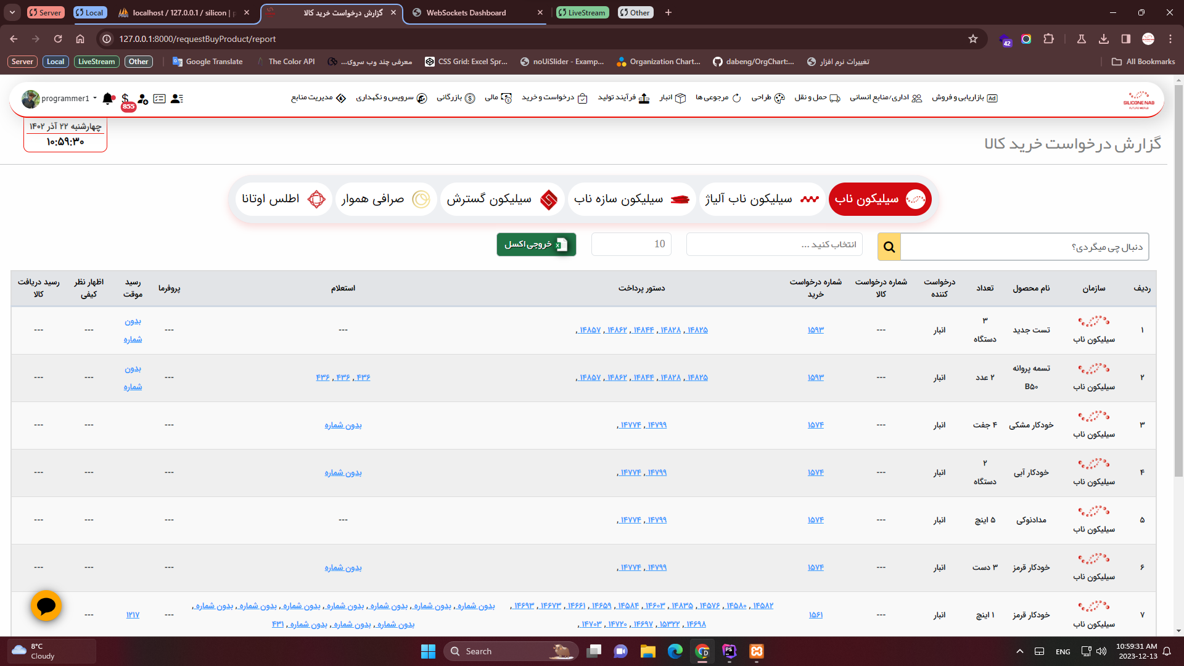Click the green خروجی اکسل export button
The height and width of the screenshot is (666, 1184).
point(536,245)
